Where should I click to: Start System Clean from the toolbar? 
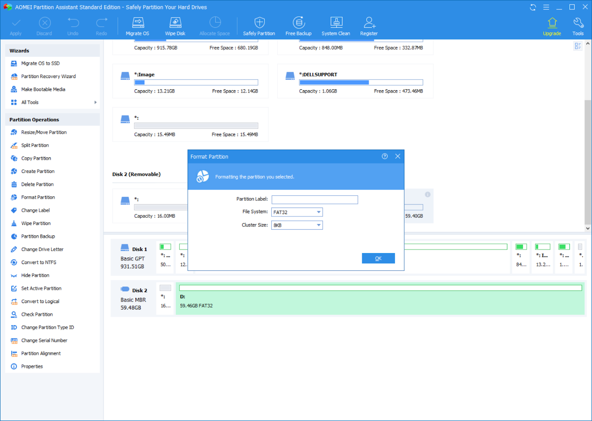pyautogui.click(x=336, y=26)
